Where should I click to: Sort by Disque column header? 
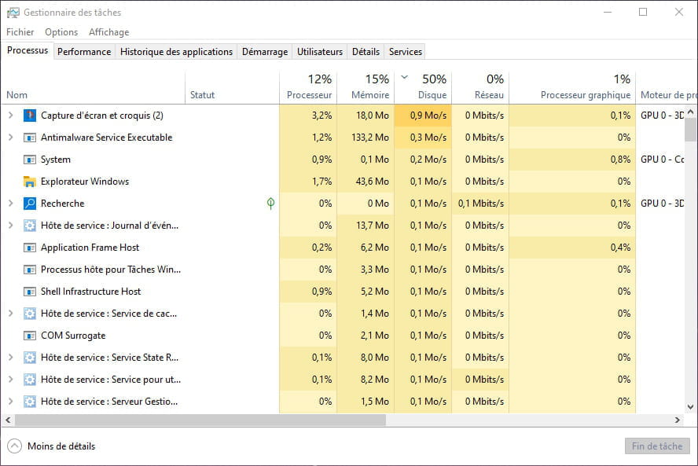[x=423, y=88]
